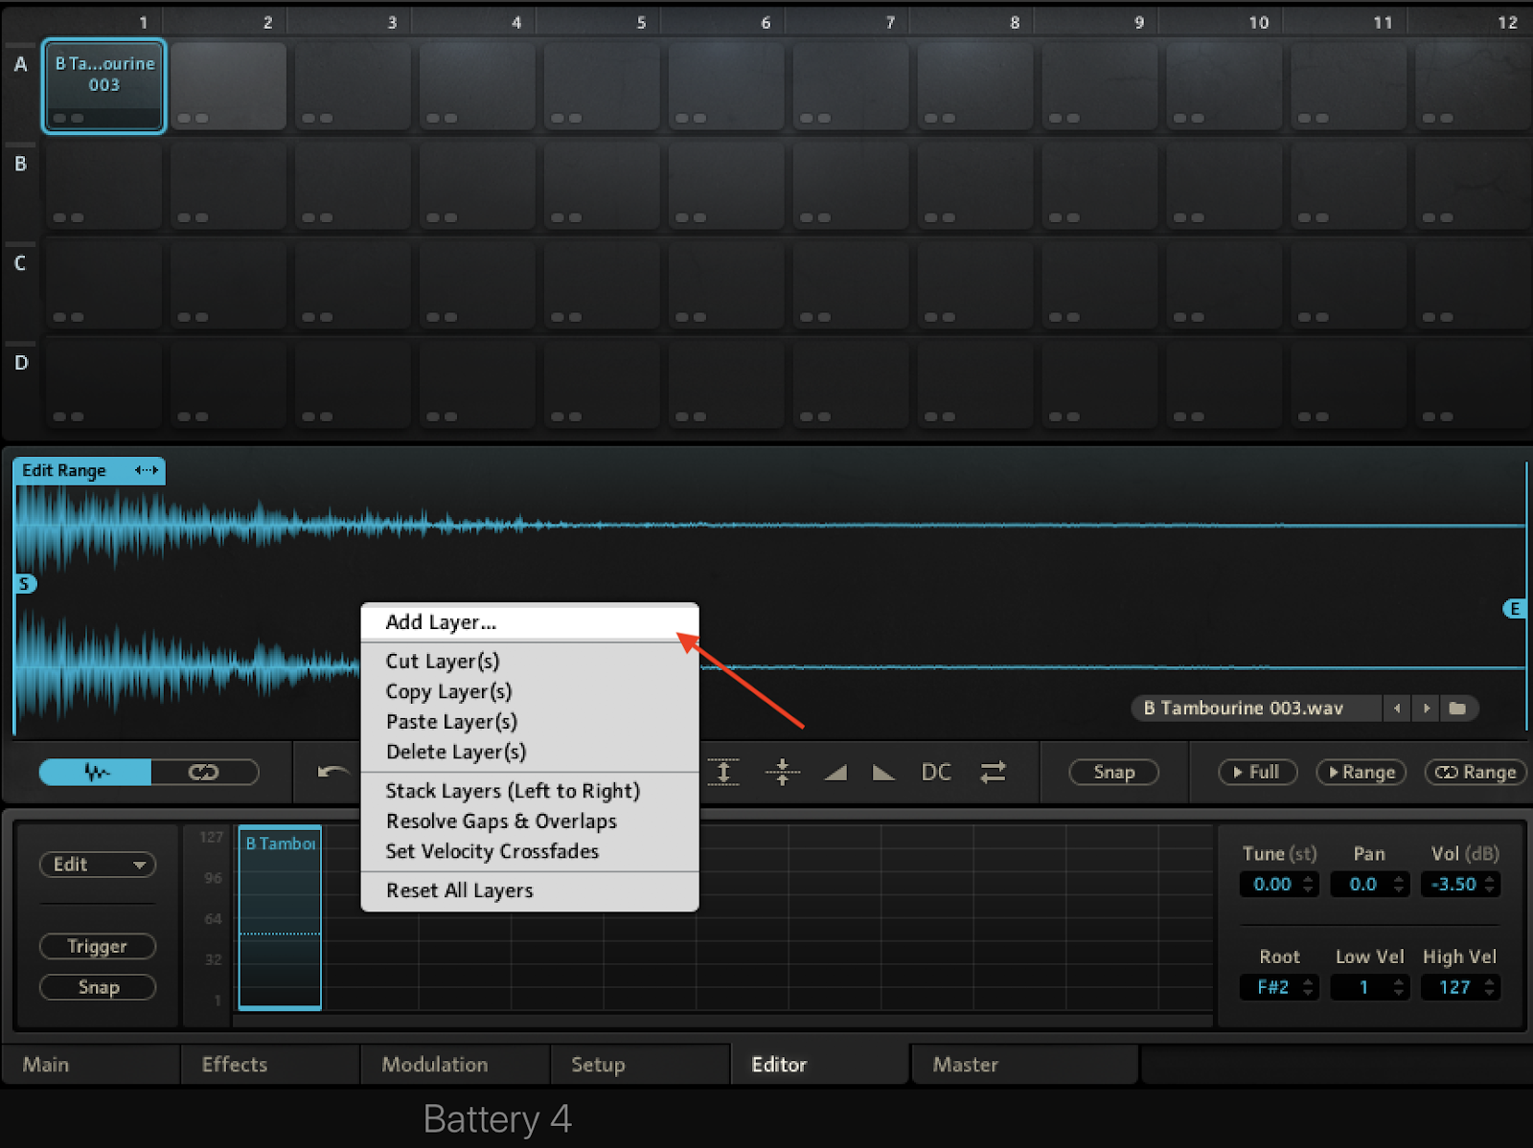Open the Edit dropdown menu
Image resolution: width=1533 pixels, height=1148 pixels.
[x=97, y=865]
